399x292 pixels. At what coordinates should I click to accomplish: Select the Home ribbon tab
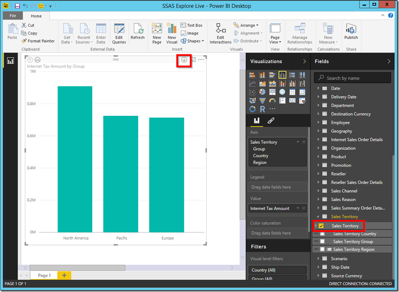tap(36, 16)
